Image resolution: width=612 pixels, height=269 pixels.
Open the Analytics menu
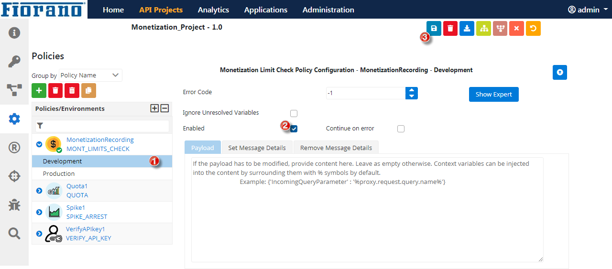click(213, 10)
